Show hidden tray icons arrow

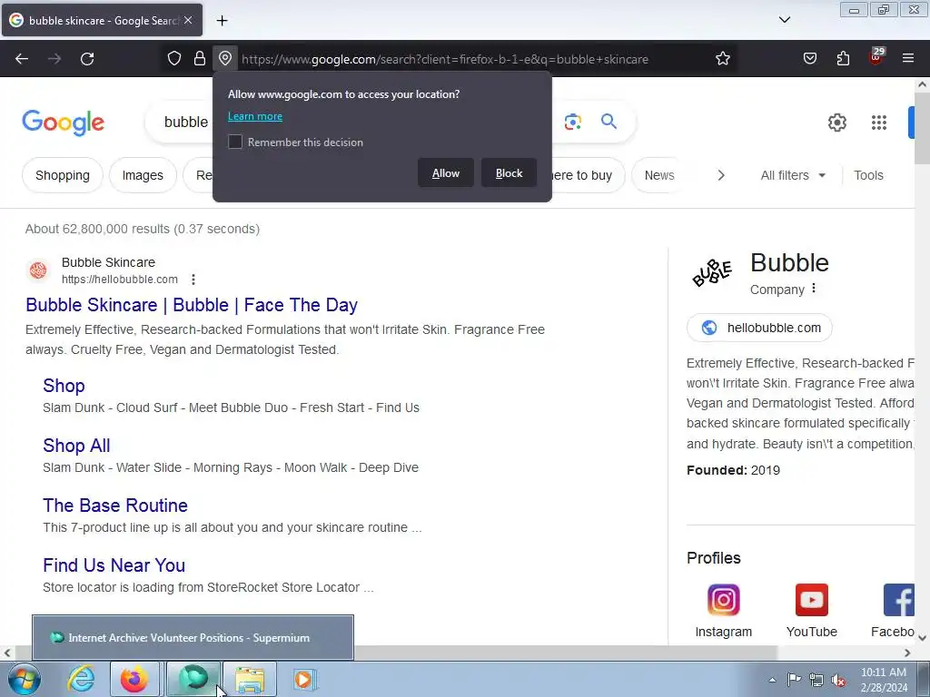point(772,681)
